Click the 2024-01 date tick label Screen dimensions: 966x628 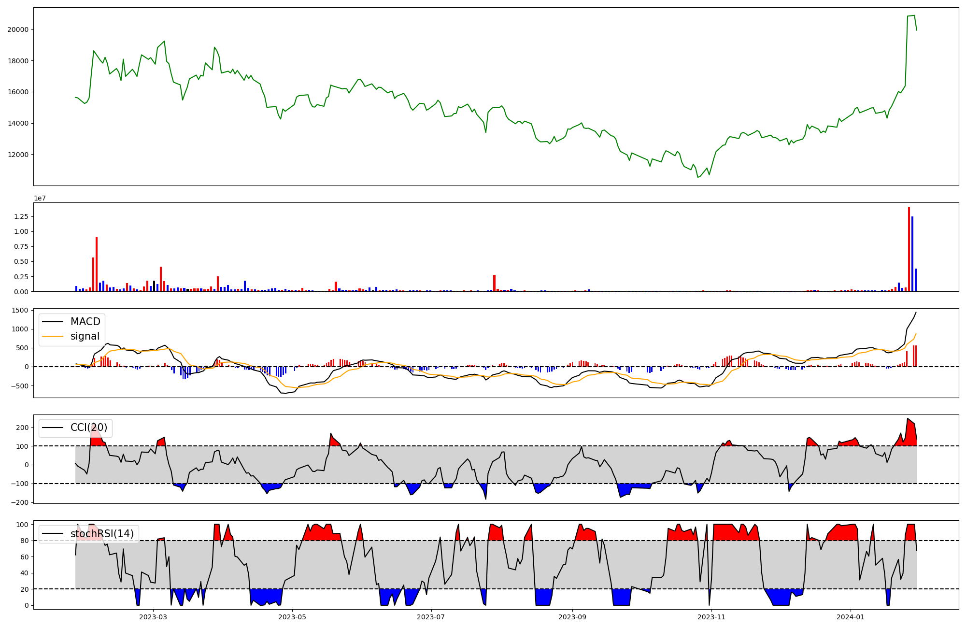point(850,617)
